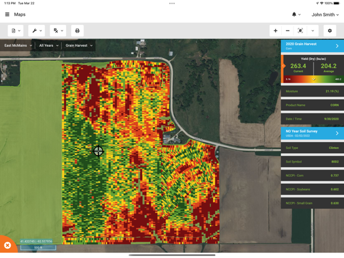Click the Wi-Fi status icon
Image resolution: width=344 pixels, height=258 pixels.
click(x=322, y=3)
